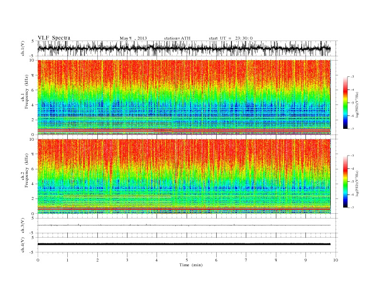This screenshot has width=378, height=292.
Task: Select the "May 8, 2013" date text
Action: 133,38
